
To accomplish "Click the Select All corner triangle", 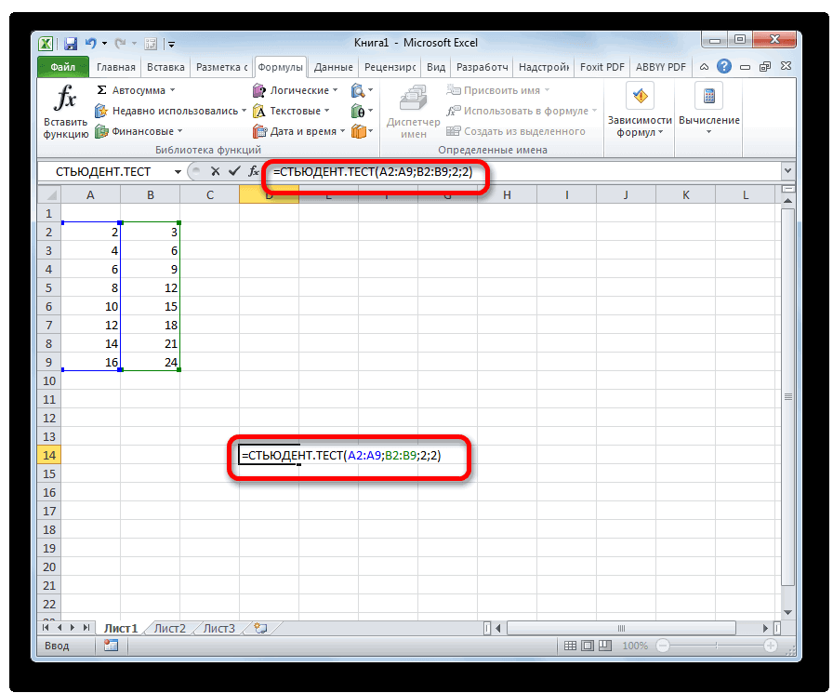I will coord(50,195).
